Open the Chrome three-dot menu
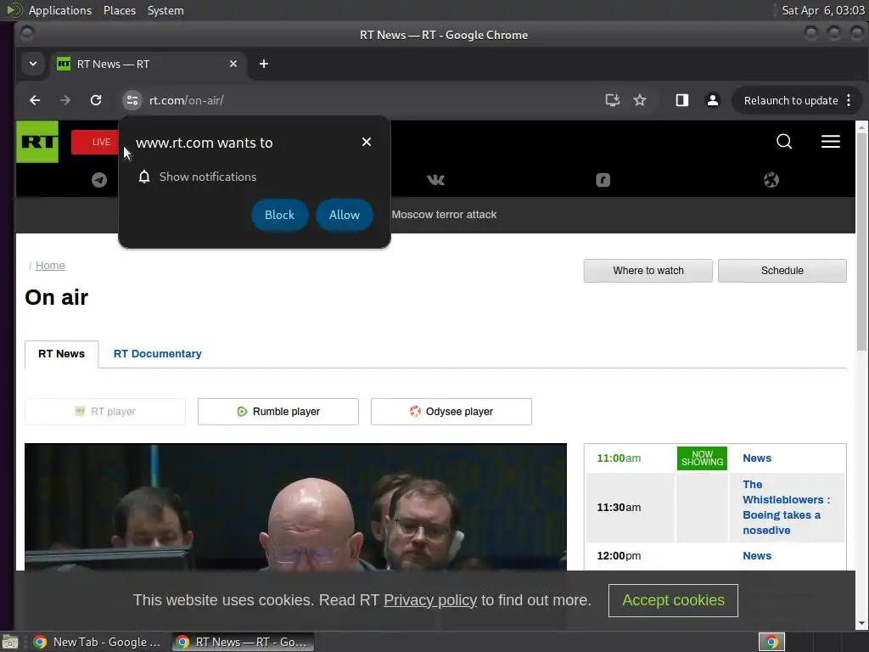The width and height of the screenshot is (869, 652). coord(849,100)
